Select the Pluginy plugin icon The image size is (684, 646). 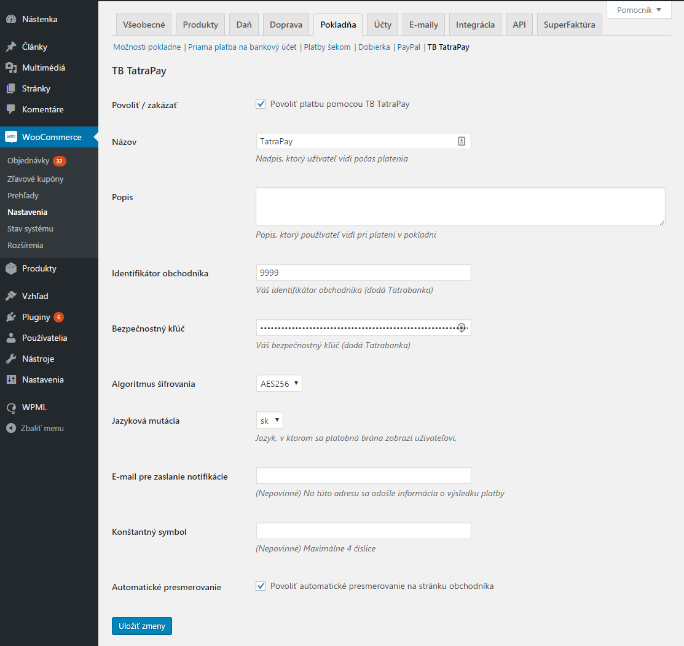click(x=12, y=317)
